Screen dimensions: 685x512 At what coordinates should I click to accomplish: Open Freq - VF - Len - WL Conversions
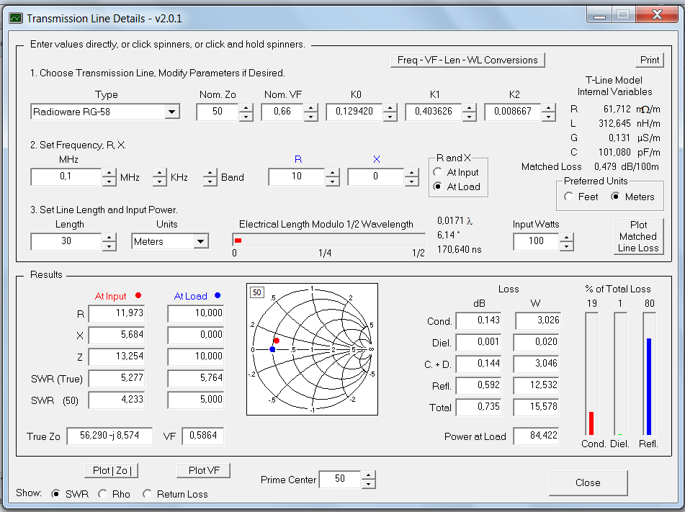click(x=467, y=60)
